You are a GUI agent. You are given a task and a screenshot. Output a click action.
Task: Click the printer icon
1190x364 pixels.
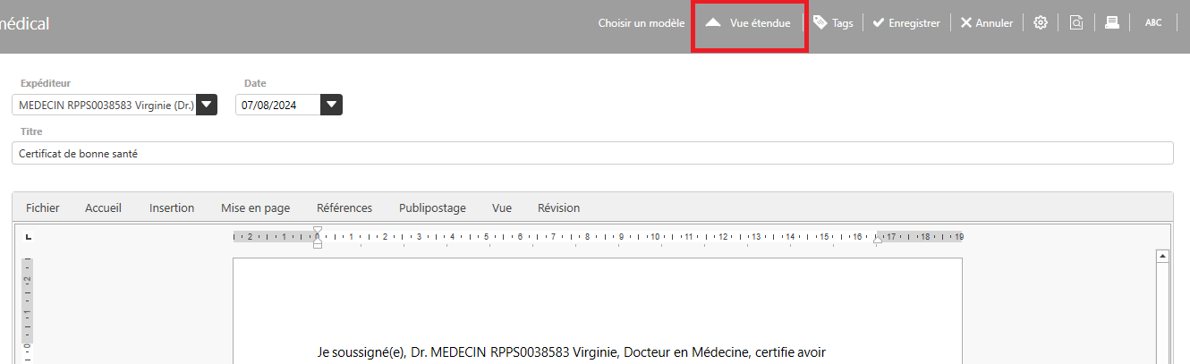coord(1111,23)
